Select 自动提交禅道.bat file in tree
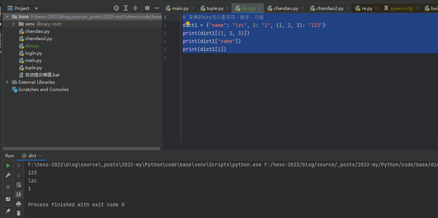This screenshot has height=218, width=438. (x=42, y=75)
